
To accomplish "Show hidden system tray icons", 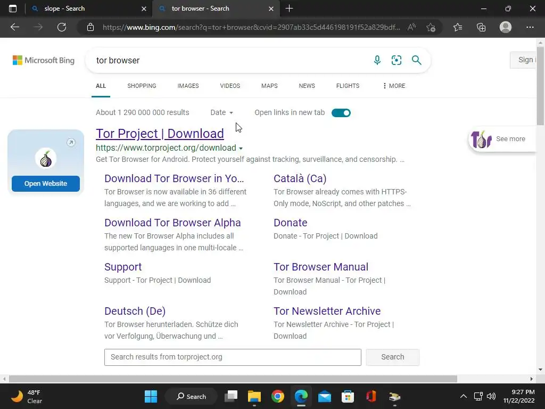I will pos(464,396).
